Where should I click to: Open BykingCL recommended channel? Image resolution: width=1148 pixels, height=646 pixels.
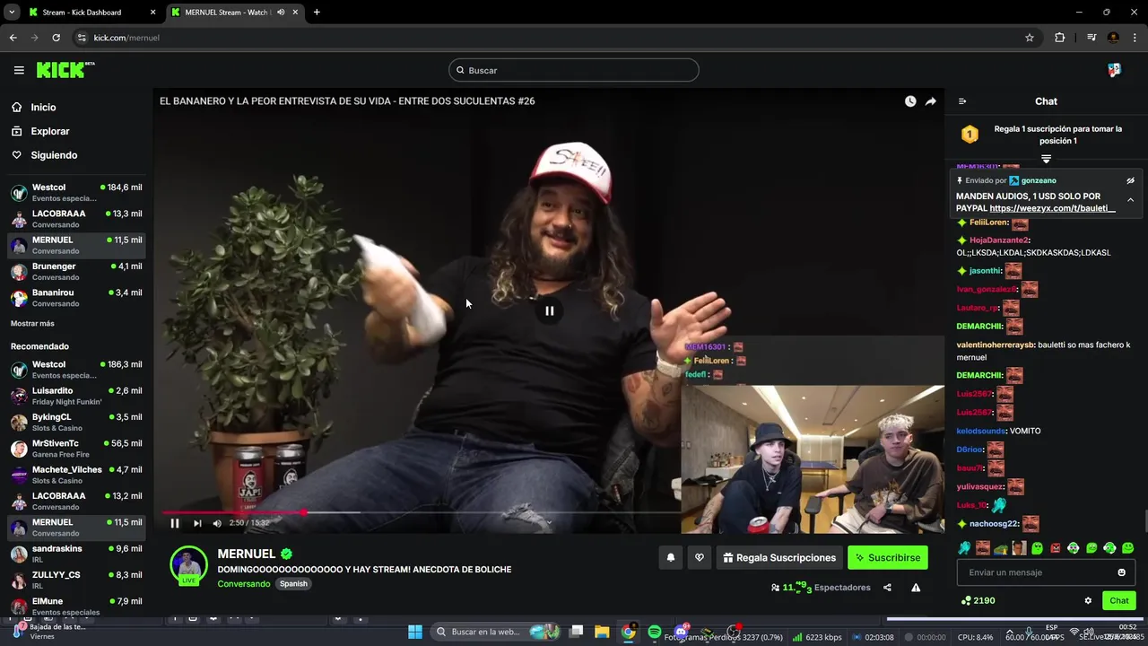click(x=76, y=423)
